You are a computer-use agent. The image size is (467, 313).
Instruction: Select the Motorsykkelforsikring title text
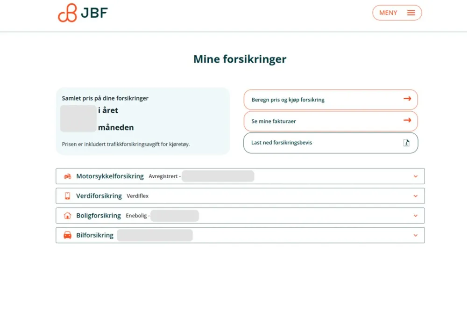110,176
